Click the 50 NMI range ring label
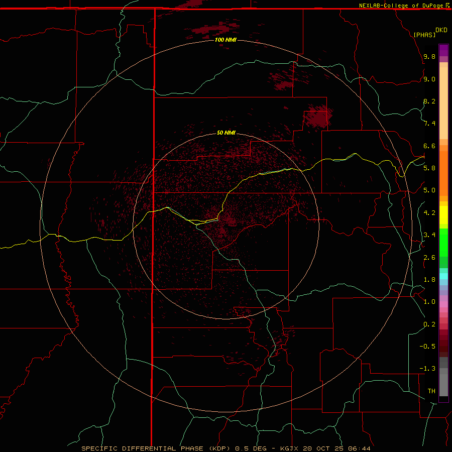This screenshot has width=452, height=452. click(x=226, y=133)
